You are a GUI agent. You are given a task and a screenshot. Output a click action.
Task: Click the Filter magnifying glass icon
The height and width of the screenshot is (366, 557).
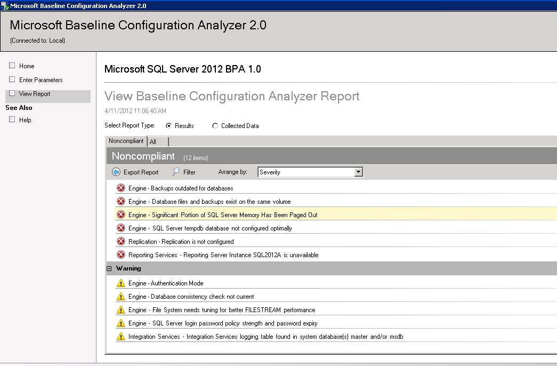click(x=176, y=172)
